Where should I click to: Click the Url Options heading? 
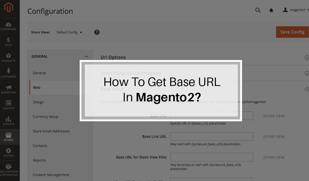pyautogui.click(x=113, y=57)
